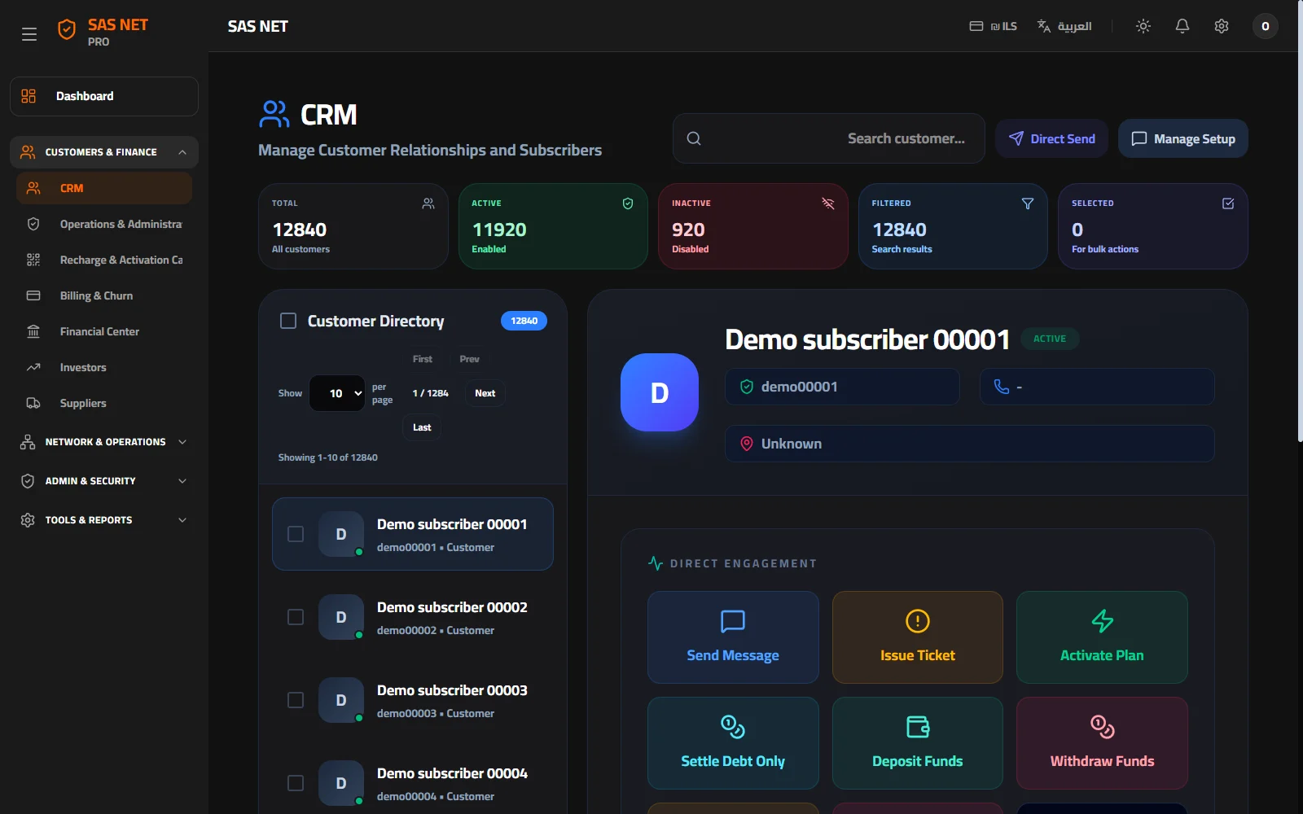1303x814 pixels.
Task: Click the Filtered funnel icon
Action: point(1028,203)
